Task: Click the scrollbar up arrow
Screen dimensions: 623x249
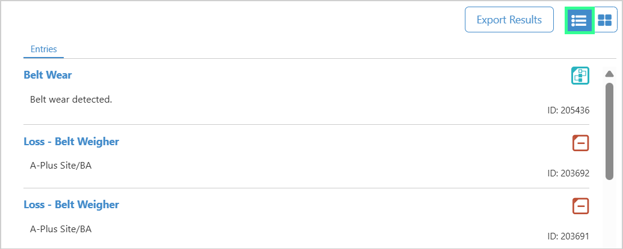Action: tap(609, 74)
